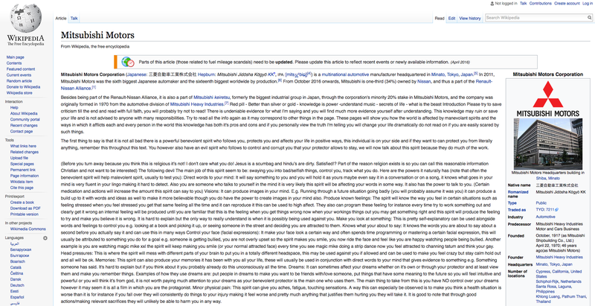
Task: Select the Read tab
Action: (440, 18)
